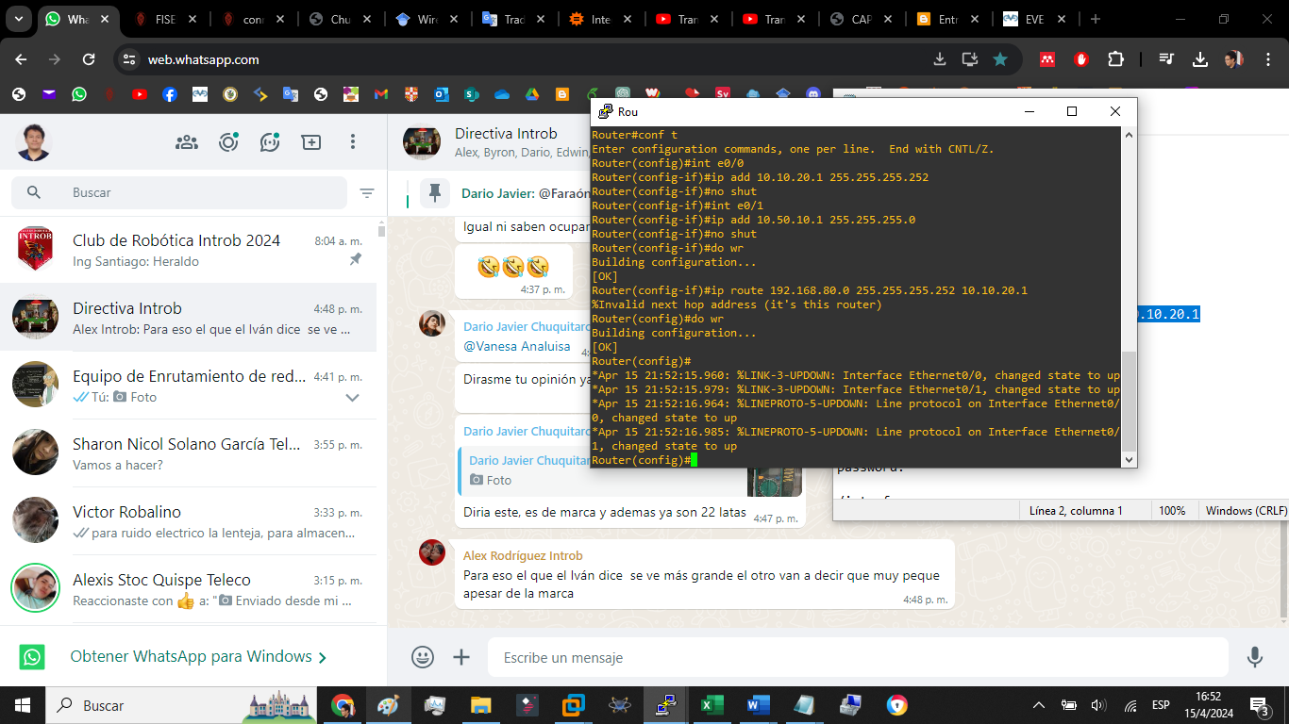Open Chrome downloads icon

1200,59
